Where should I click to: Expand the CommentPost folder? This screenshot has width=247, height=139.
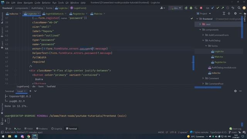click(203, 83)
